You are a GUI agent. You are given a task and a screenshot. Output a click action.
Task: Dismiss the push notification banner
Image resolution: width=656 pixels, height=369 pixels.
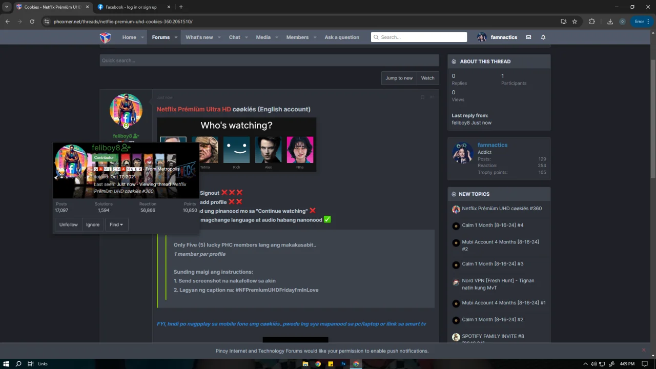click(644, 350)
